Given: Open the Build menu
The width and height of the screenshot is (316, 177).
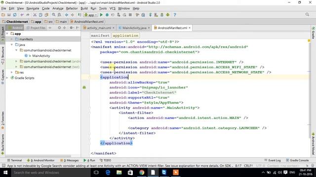Looking at the screenshot, I should pos(84,8).
